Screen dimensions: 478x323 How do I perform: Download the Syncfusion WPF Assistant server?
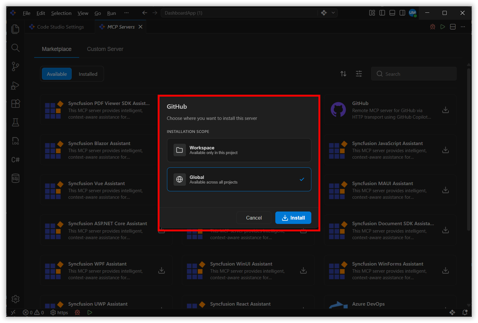coord(162,271)
